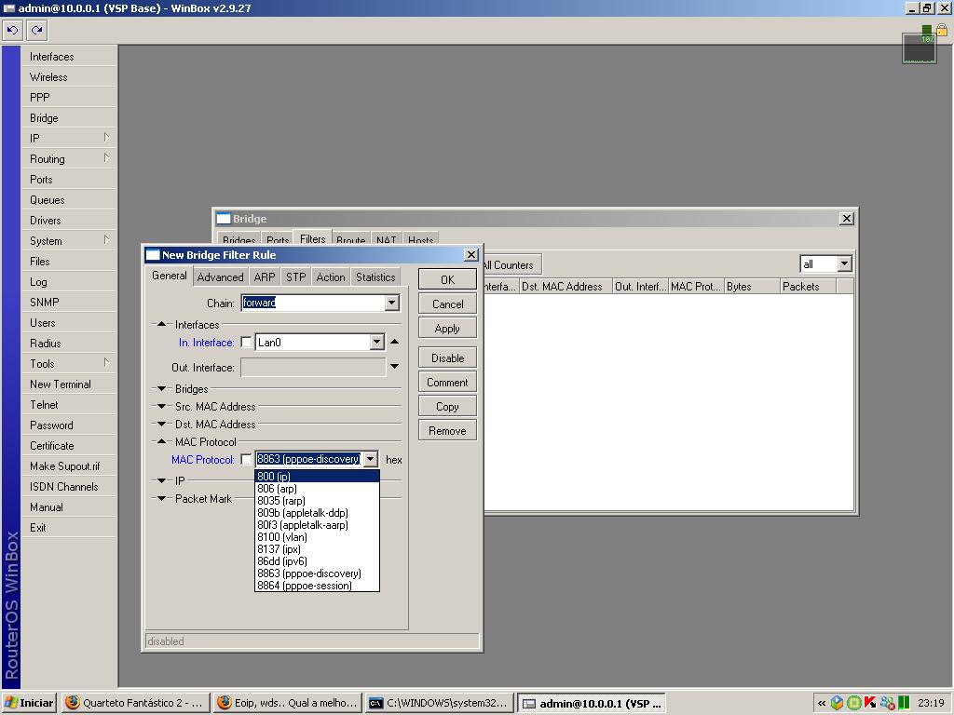Expand the Packet Mark section
Screen dimensions: 954x715
pyautogui.click(x=162, y=499)
